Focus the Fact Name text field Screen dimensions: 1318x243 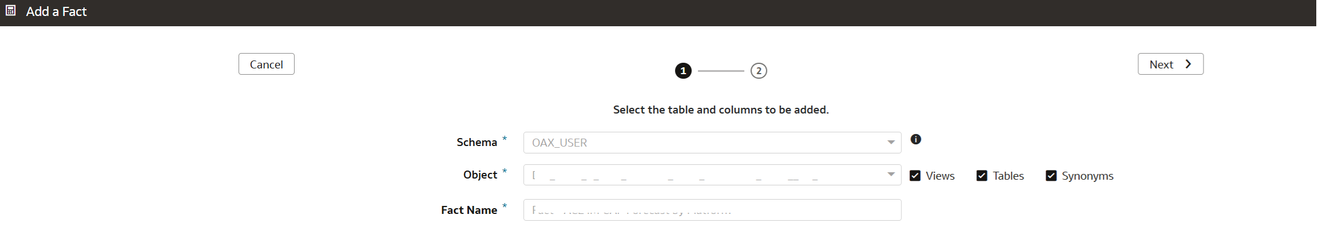[x=712, y=210]
